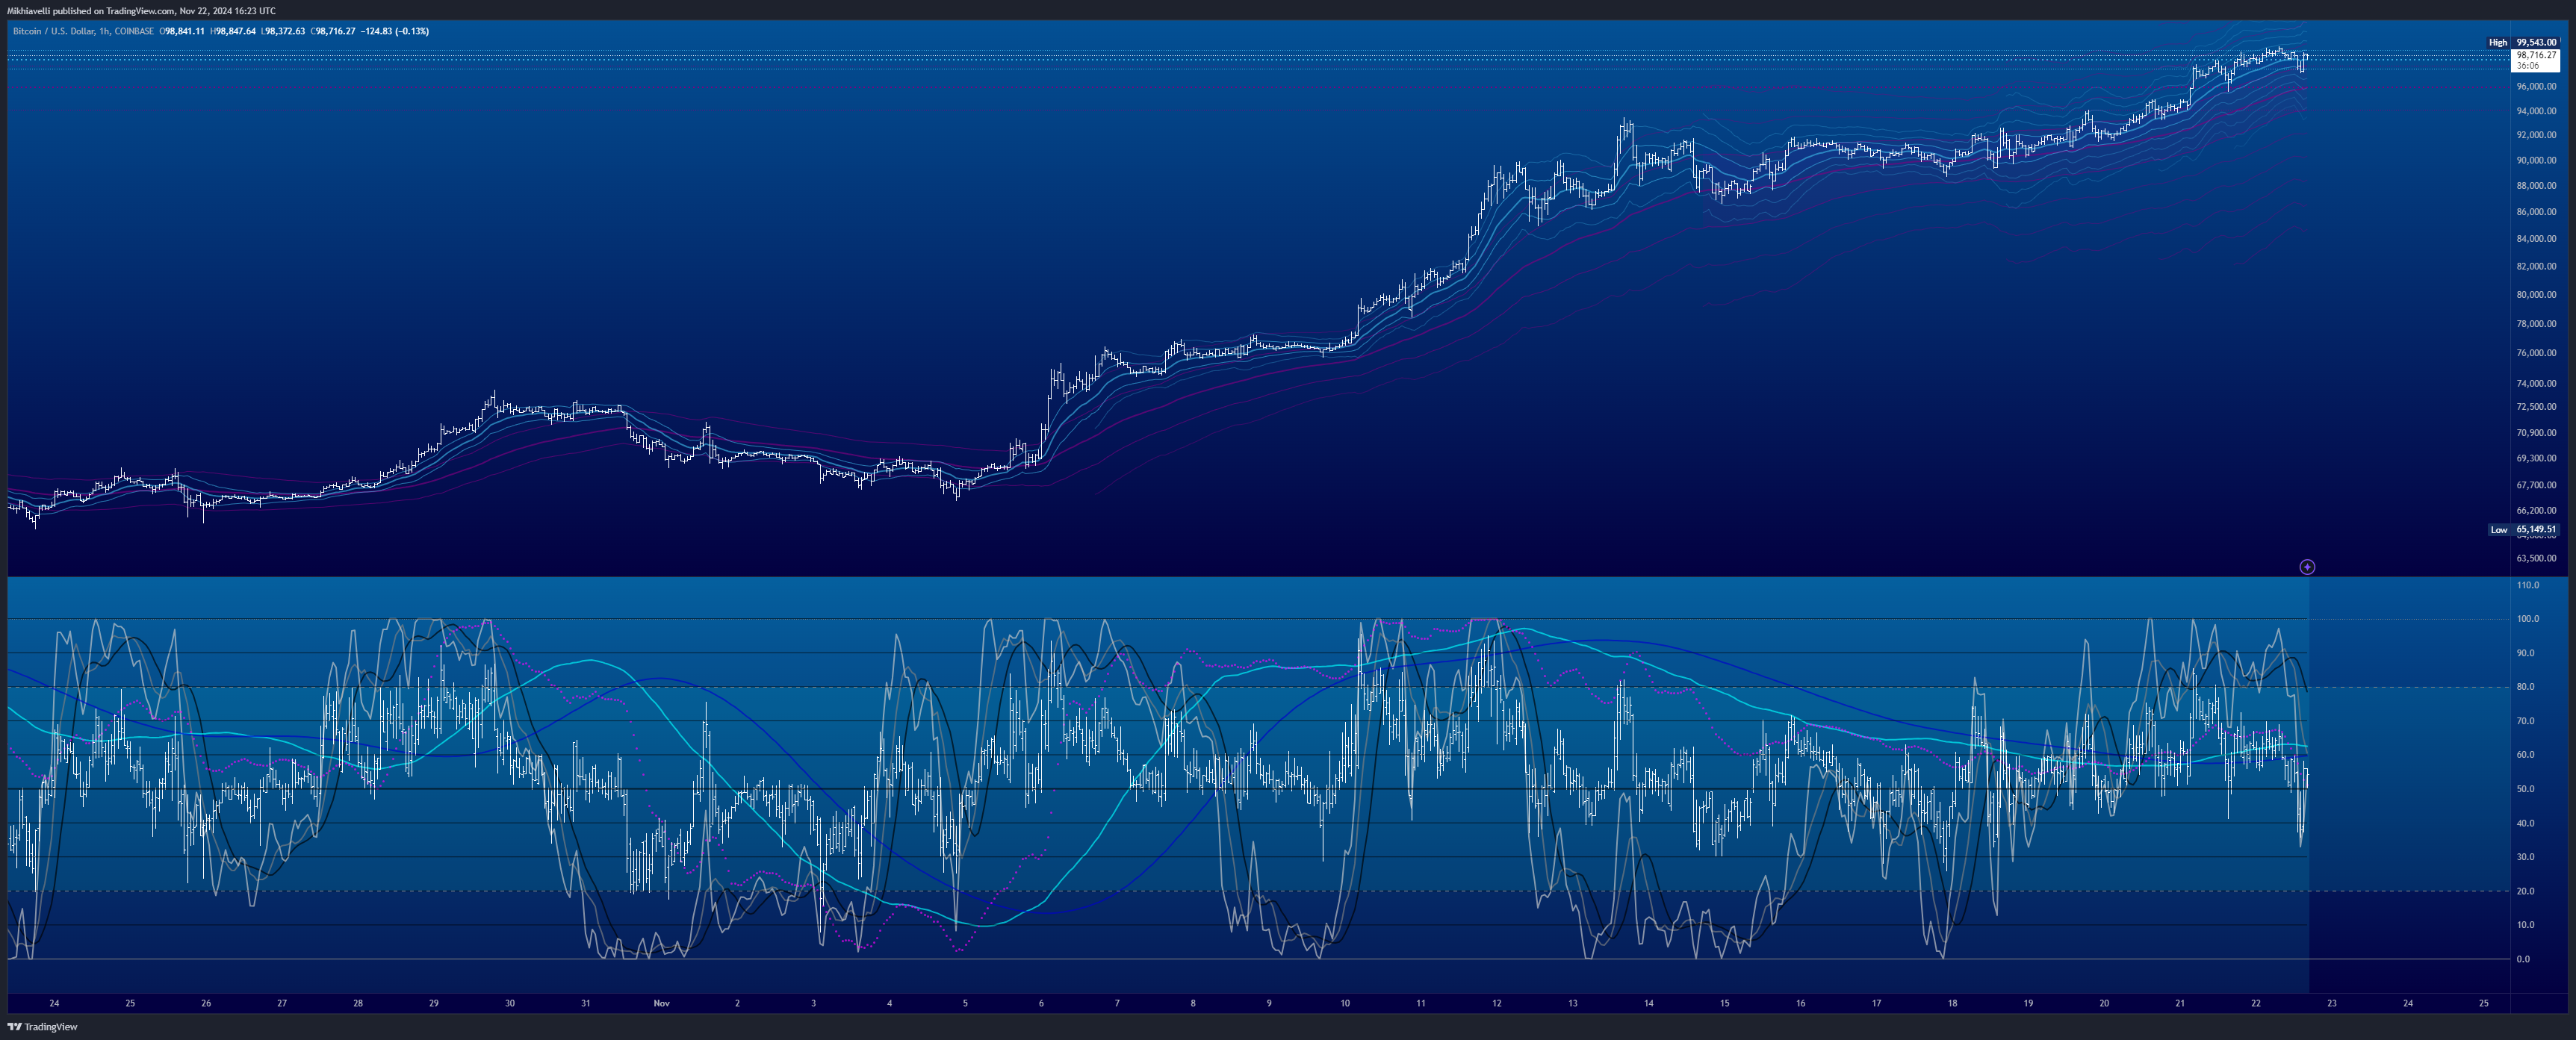The image size is (2576, 1040).
Task: Click date 6 on the time axis
Action: 1041,1003
